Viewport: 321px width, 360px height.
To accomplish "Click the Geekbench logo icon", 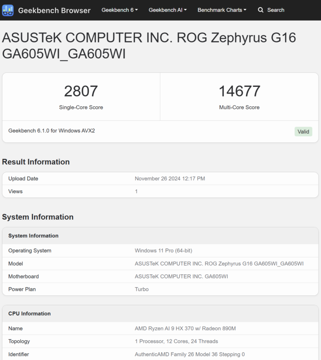I will coord(8,10).
